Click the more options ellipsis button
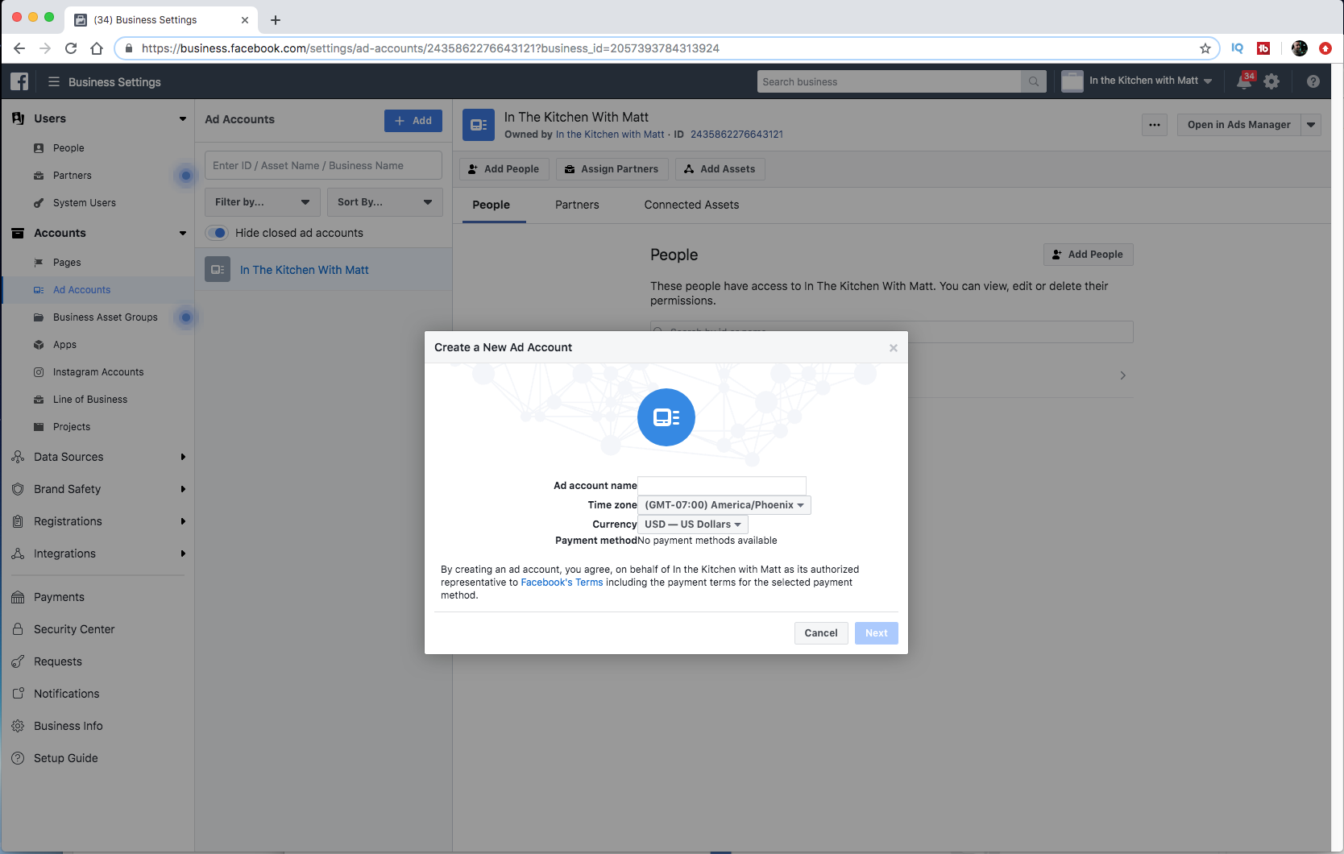This screenshot has height=854, width=1344. click(1155, 125)
